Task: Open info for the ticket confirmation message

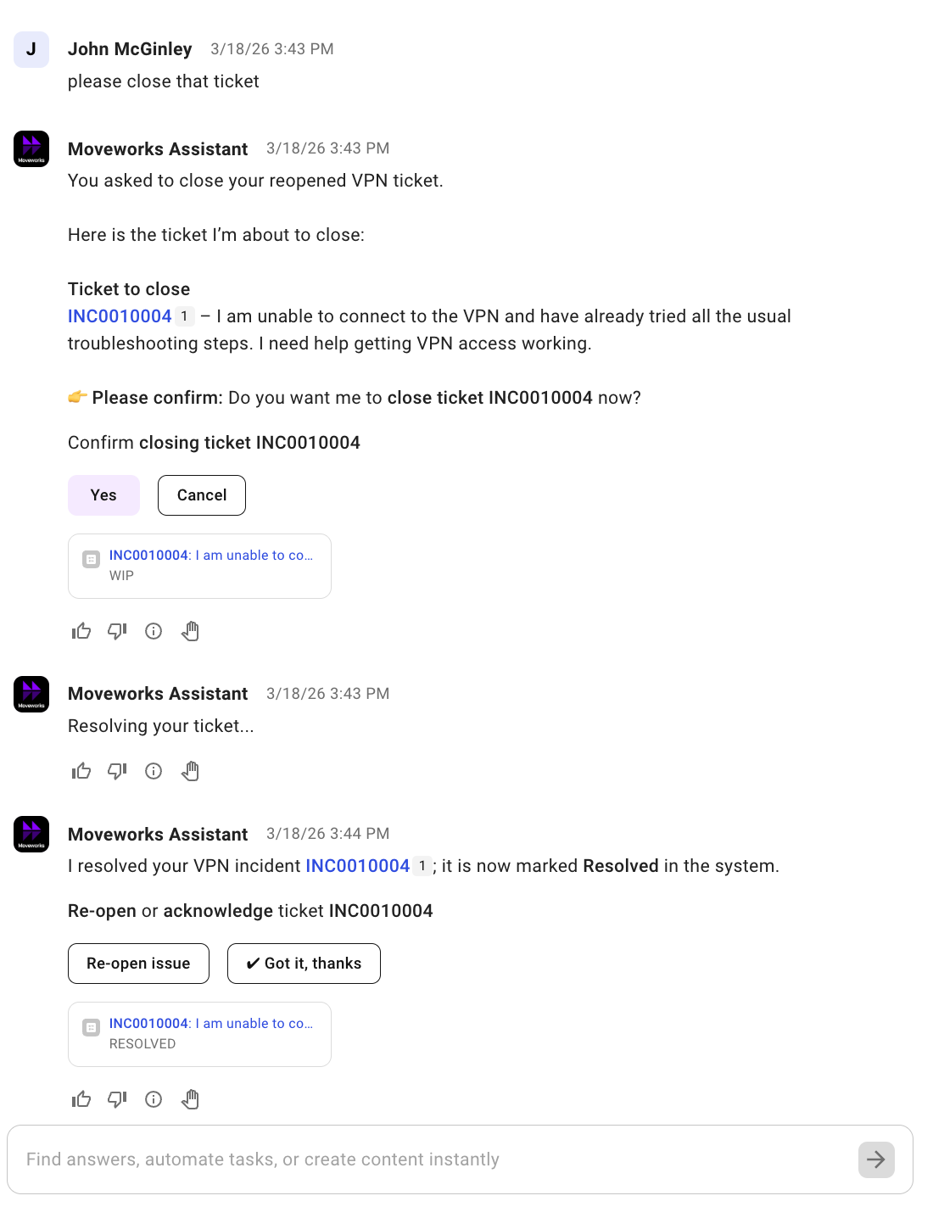Action: (x=154, y=631)
